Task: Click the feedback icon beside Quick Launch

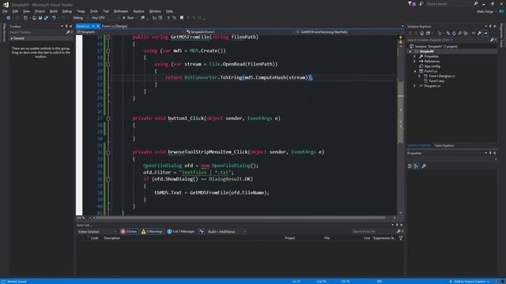Action: click(421, 4)
